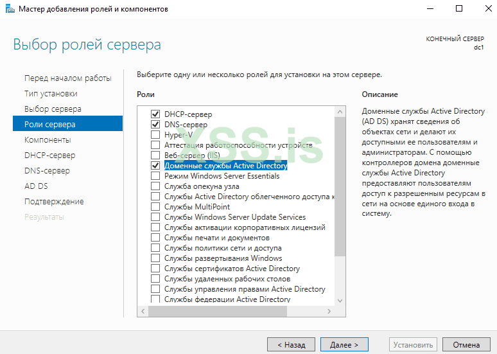Screen dimensions: 497x354
Task: Close the wizard window
Action: tap(488, 8)
